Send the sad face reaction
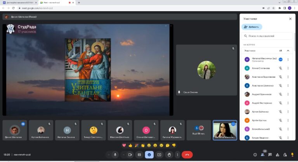The image size is (298, 162). [161, 145]
